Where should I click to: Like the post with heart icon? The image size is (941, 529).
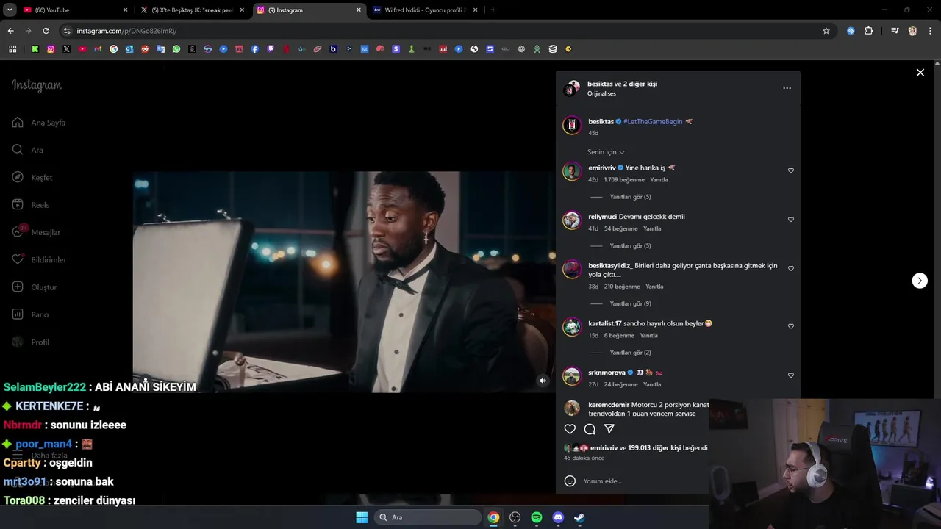coord(570,429)
